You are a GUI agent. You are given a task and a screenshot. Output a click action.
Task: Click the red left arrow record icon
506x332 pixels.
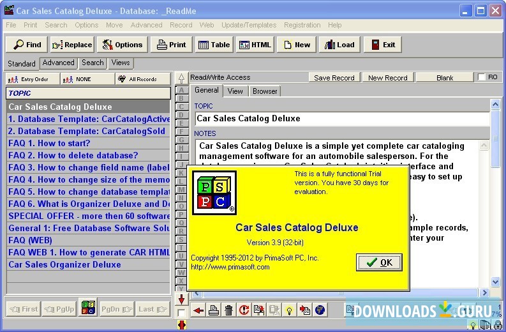pos(198,310)
